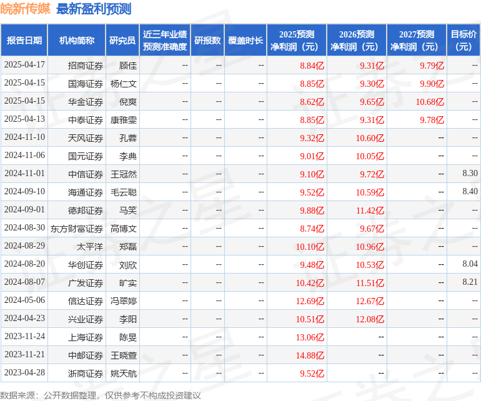Click the 报告日期 column header
Viewport: 481px width, 401px height.
tap(24, 40)
